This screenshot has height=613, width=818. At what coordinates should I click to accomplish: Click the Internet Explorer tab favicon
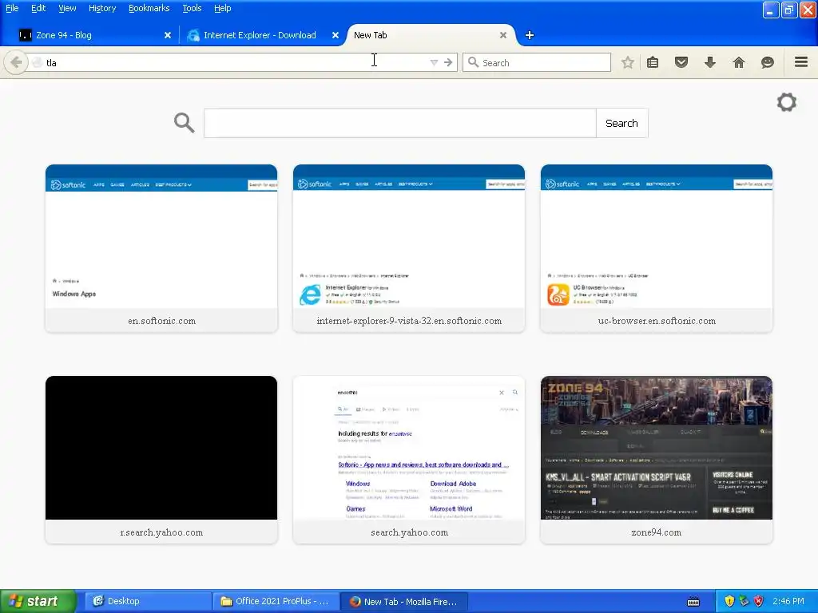tap(193, 35)
